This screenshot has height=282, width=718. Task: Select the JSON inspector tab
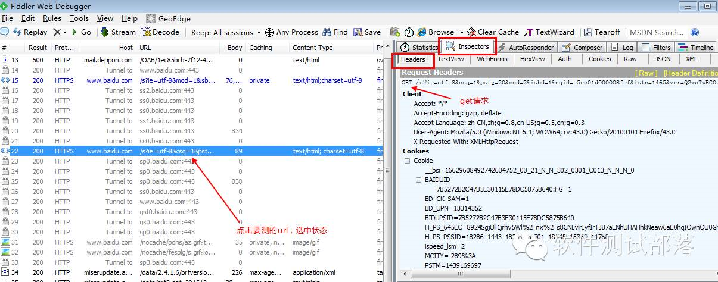(663, 59)
